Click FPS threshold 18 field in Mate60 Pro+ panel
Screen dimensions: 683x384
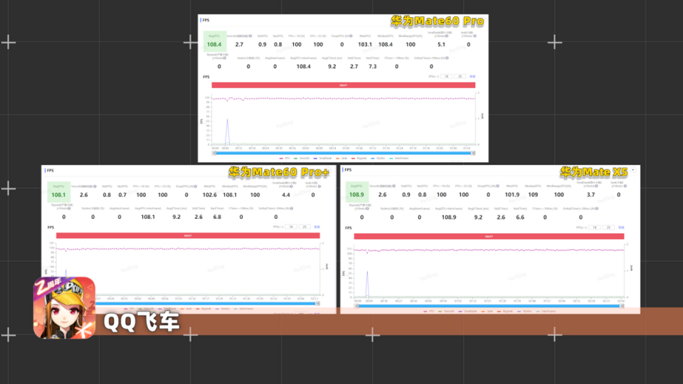[291, 227]
